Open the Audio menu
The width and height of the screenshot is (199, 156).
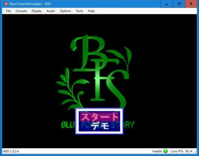point(51,11)
